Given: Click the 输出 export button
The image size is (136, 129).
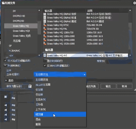Looking at the screenshot, I should (x=108, y=86).
